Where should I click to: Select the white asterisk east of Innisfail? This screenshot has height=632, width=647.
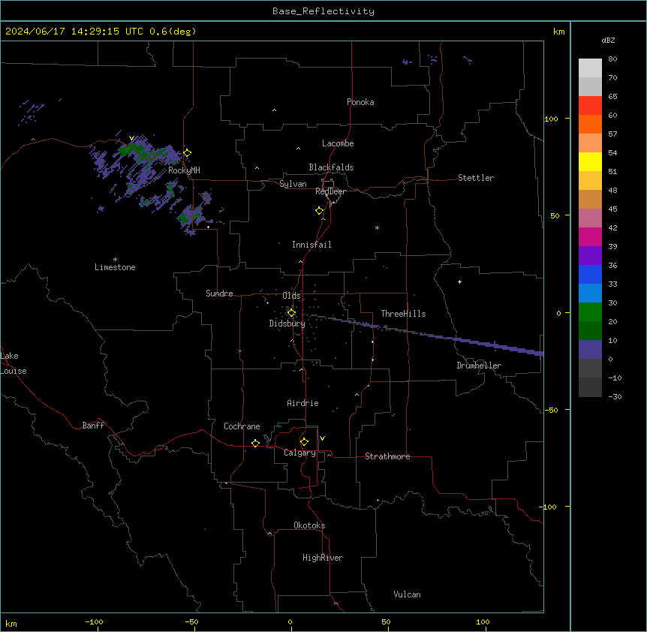pyautogui.click(x=377, y=227)
